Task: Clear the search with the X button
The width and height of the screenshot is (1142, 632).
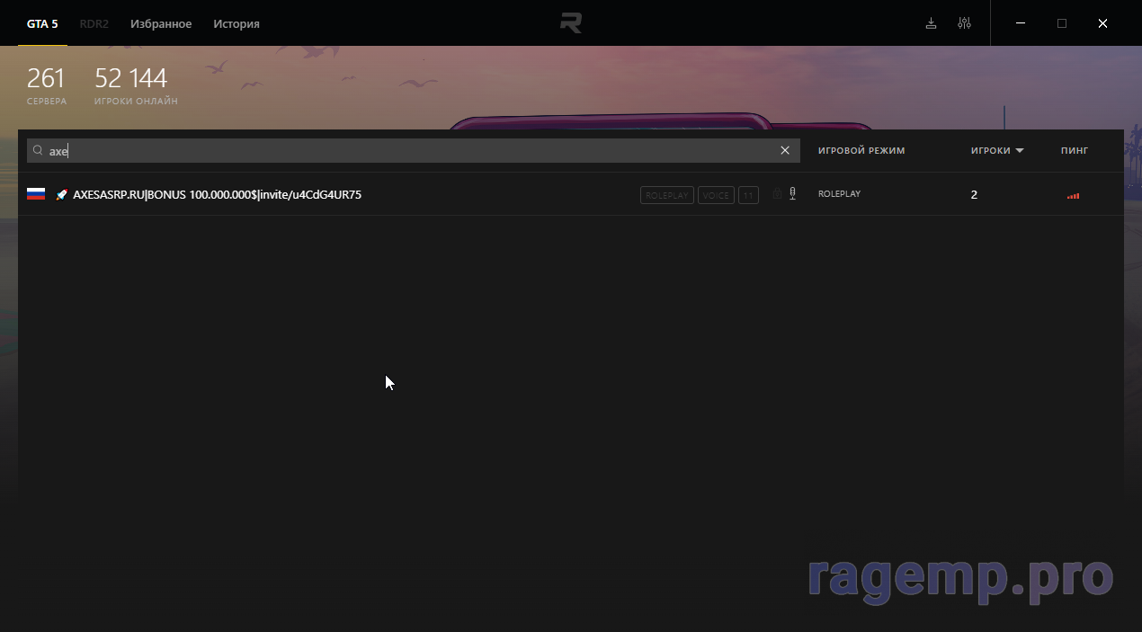Action: 784,150
